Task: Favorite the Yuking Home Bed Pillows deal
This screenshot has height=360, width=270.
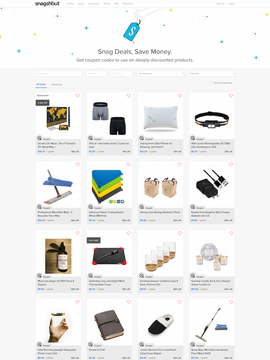Action: (180, 96)
